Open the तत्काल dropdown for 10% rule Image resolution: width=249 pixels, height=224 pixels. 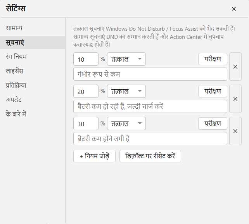(126, 59)
